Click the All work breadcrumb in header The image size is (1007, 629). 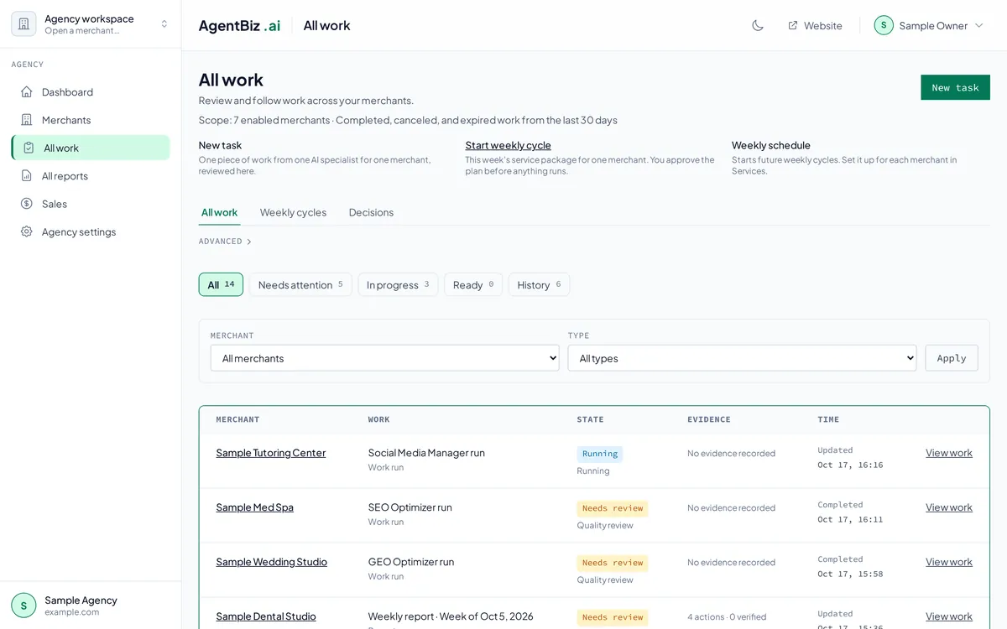tap(326, 25)
